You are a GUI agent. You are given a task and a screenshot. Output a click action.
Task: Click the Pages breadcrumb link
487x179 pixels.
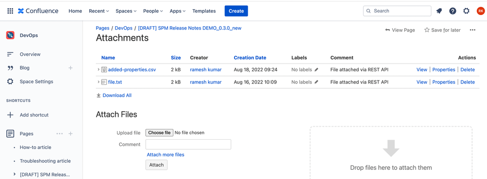click(102, 28)
